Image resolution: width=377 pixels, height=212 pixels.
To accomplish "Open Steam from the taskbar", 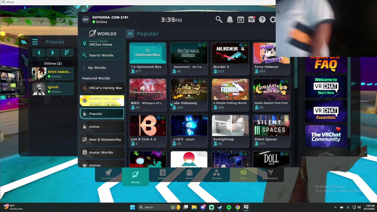I will 220,207.
